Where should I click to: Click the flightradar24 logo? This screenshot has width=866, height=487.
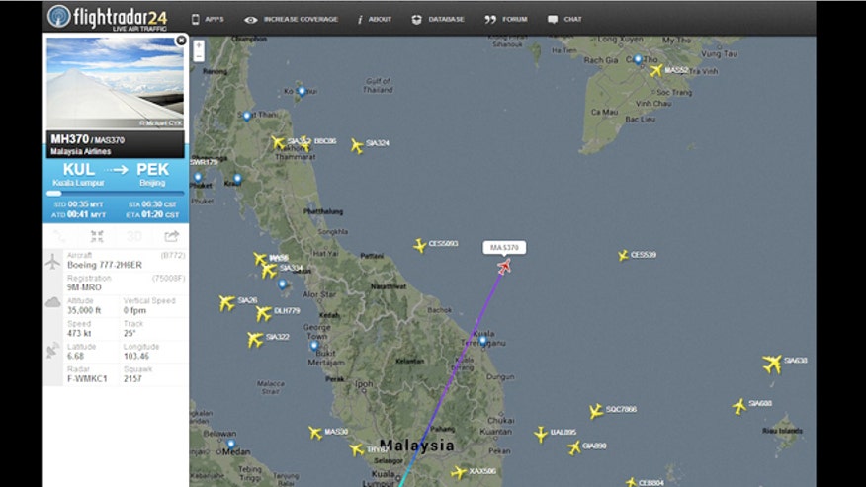(107, 17)
